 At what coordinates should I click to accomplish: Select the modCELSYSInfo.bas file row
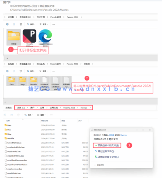(x=46, y=156)
